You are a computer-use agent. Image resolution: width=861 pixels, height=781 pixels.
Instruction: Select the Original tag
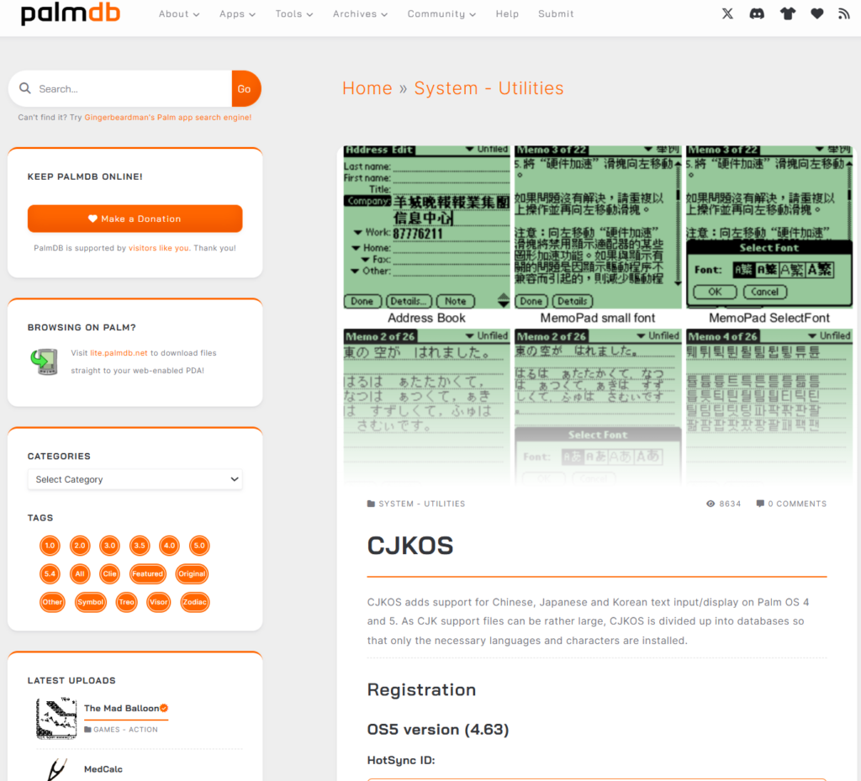click(192, 573)
